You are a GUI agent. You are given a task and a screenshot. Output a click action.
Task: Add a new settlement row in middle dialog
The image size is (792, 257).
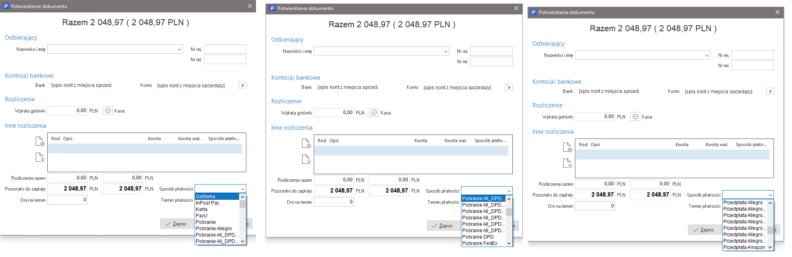point(306,143)
